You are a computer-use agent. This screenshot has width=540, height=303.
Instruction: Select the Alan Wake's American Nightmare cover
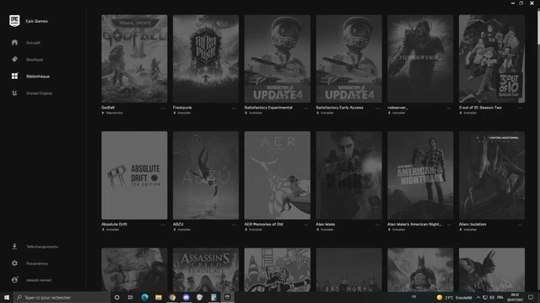tap(420, 175)
